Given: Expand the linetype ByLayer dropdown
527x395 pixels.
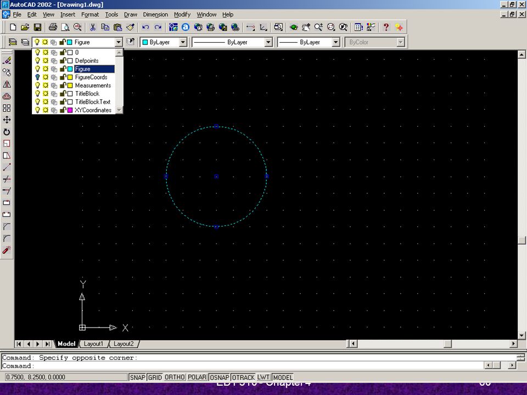Looking at the screenshot, I should tap(268, 42).
